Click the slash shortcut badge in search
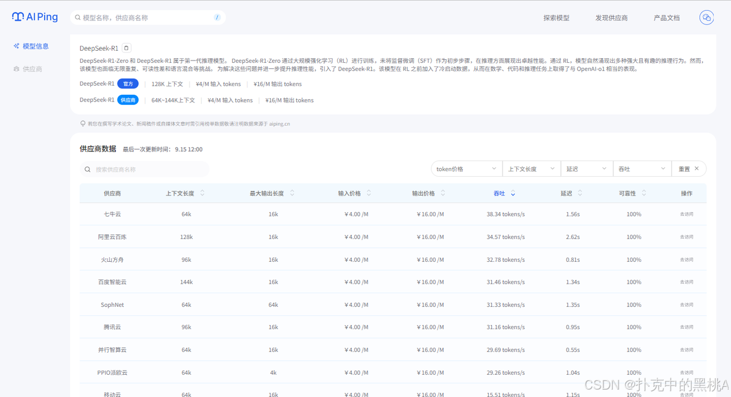 click(x=217, y=18)
